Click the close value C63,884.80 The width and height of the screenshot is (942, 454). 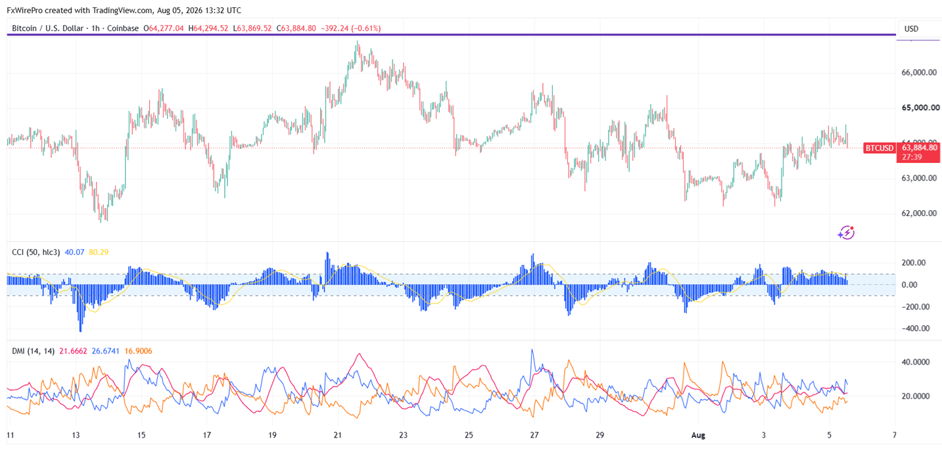coord(296,28)
